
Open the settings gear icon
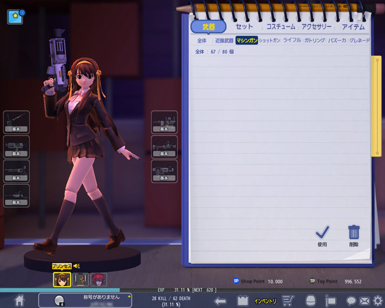(x=378, y=301)
